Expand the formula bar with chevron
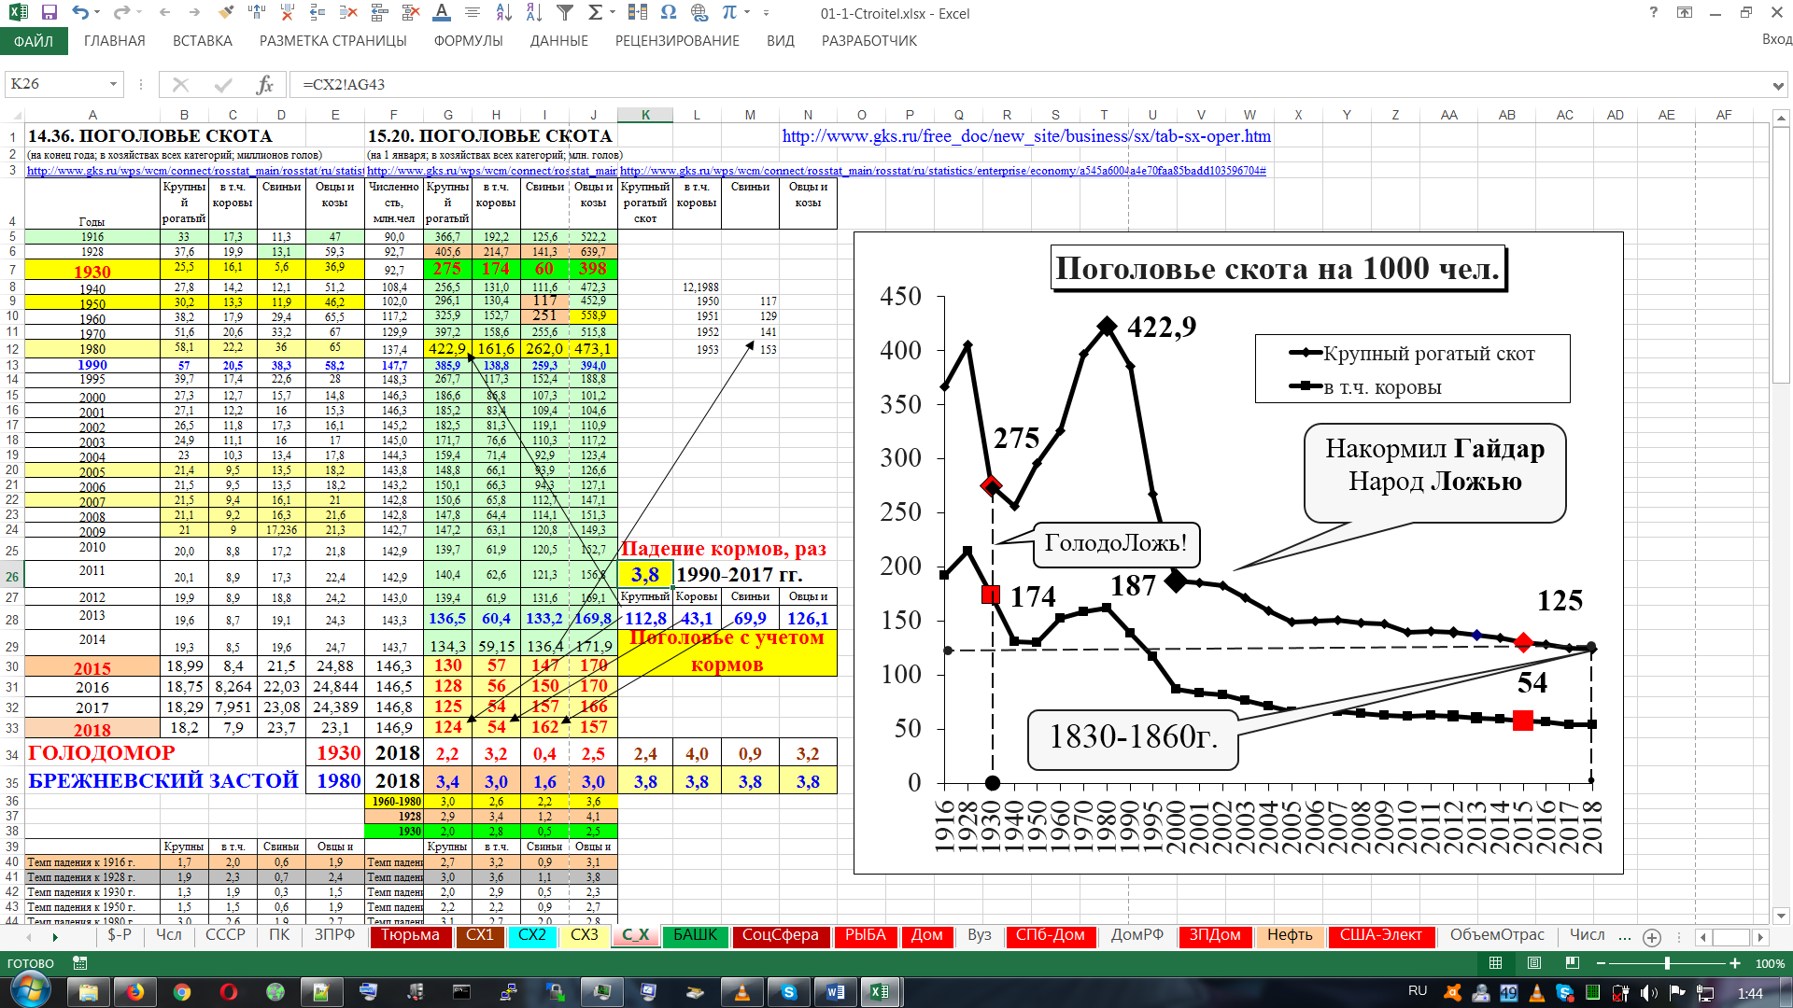The image size is (1793, 1008). [x=1778, y=85]
